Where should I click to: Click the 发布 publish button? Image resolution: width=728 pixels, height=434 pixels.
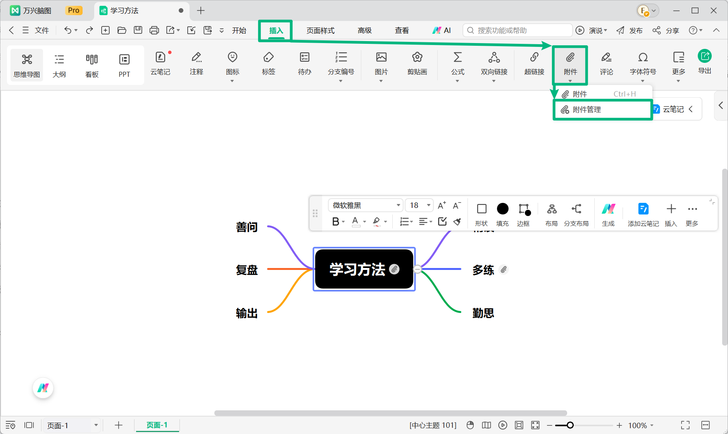pos(629,30)
